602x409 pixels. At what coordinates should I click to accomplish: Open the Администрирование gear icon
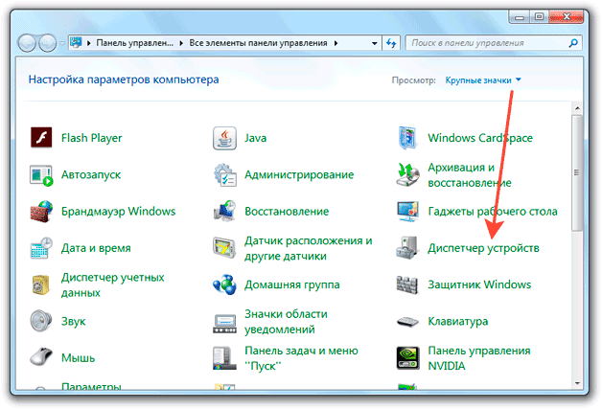(225, 175)
